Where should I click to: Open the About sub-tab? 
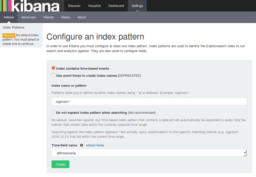point(82,17)
